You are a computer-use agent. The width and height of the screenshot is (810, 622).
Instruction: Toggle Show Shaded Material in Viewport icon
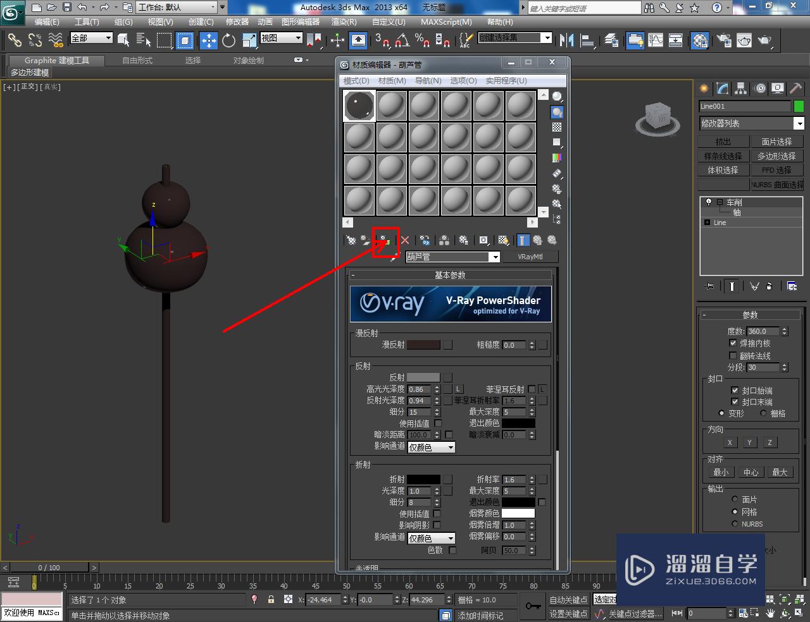(503, 240)
